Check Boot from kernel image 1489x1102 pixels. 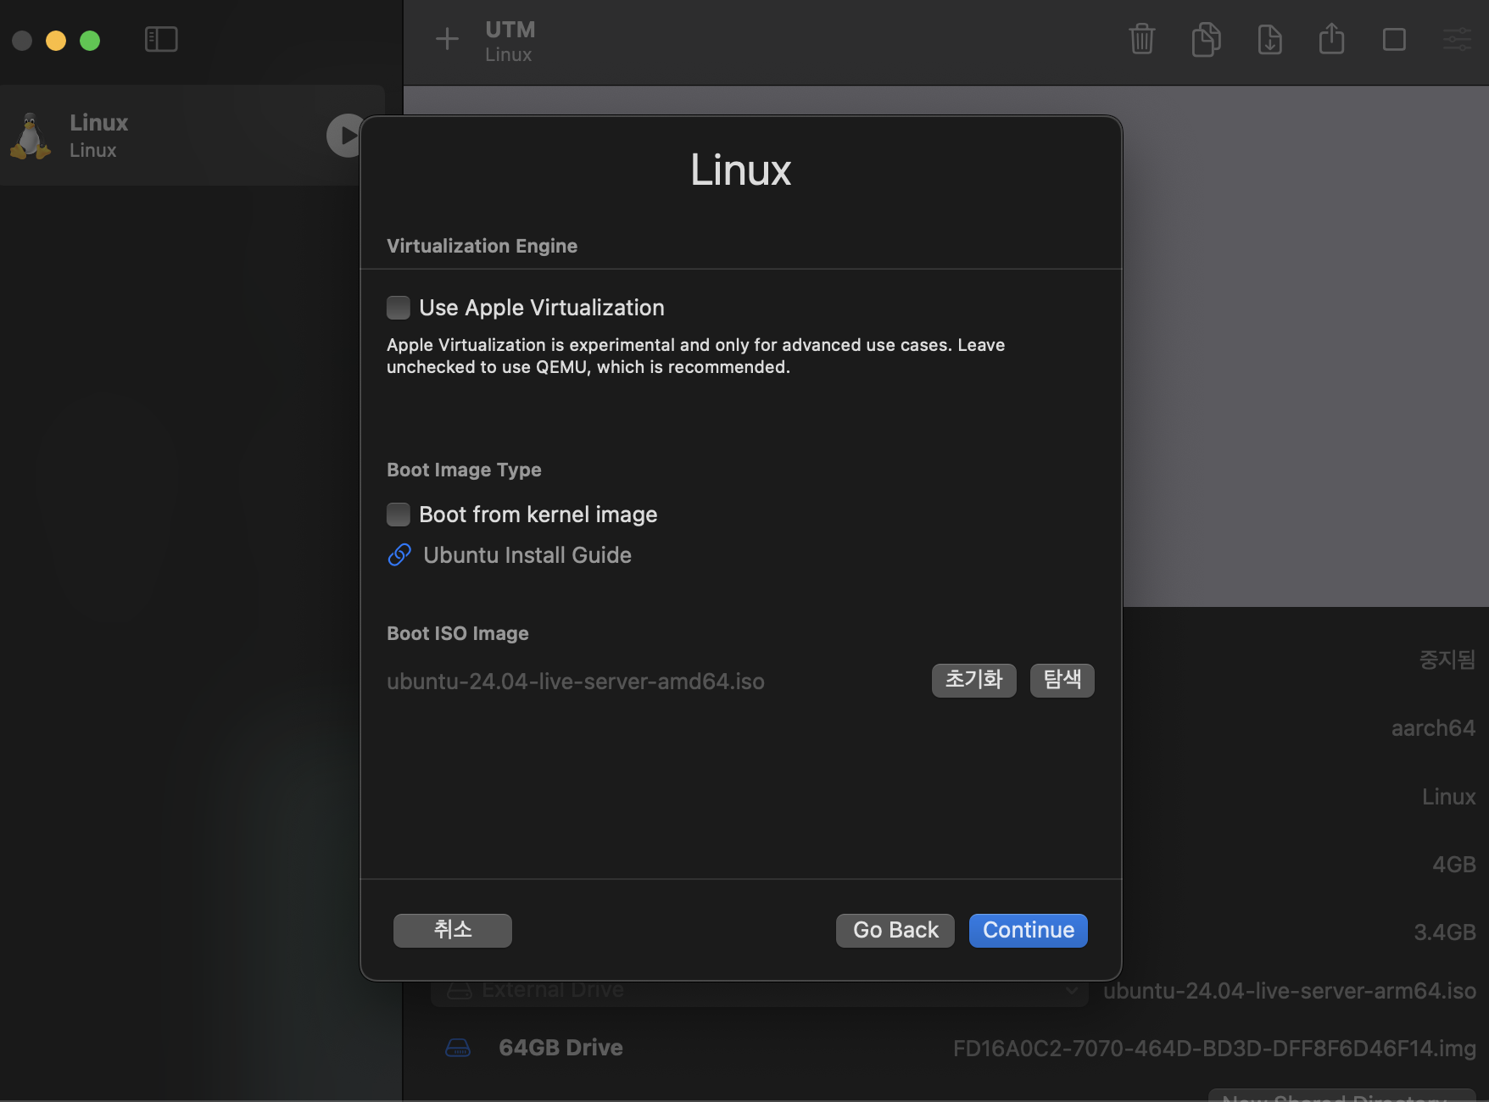point(399,515)
